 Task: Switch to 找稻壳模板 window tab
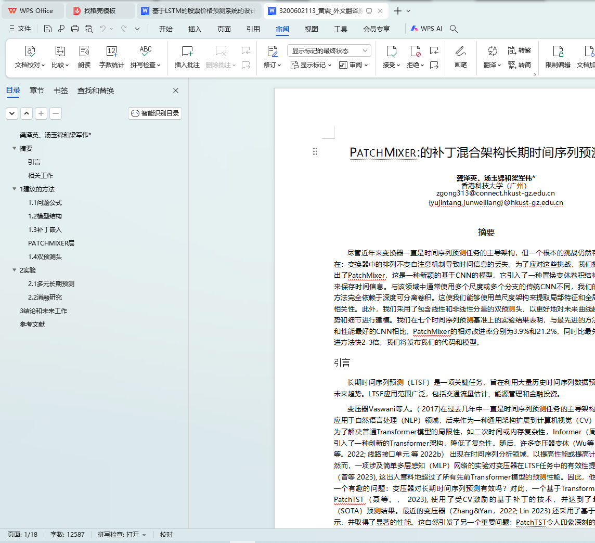pyautogui.click(x=100, y=10)
